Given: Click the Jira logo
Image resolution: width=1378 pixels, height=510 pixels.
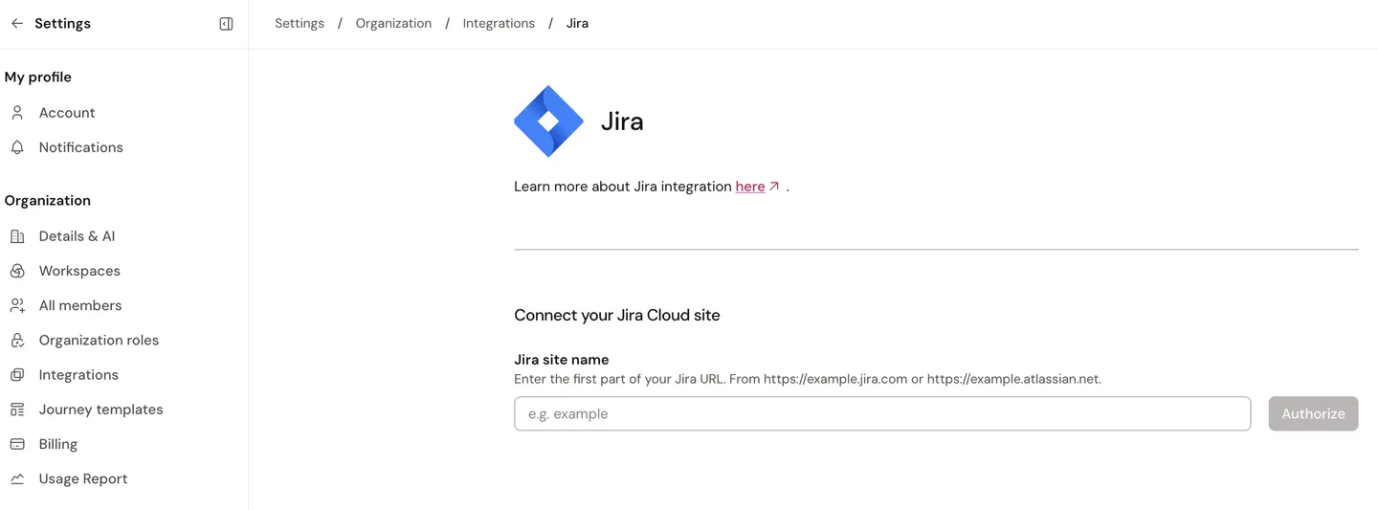Looking at the screenshot, I should click(548, 122).
